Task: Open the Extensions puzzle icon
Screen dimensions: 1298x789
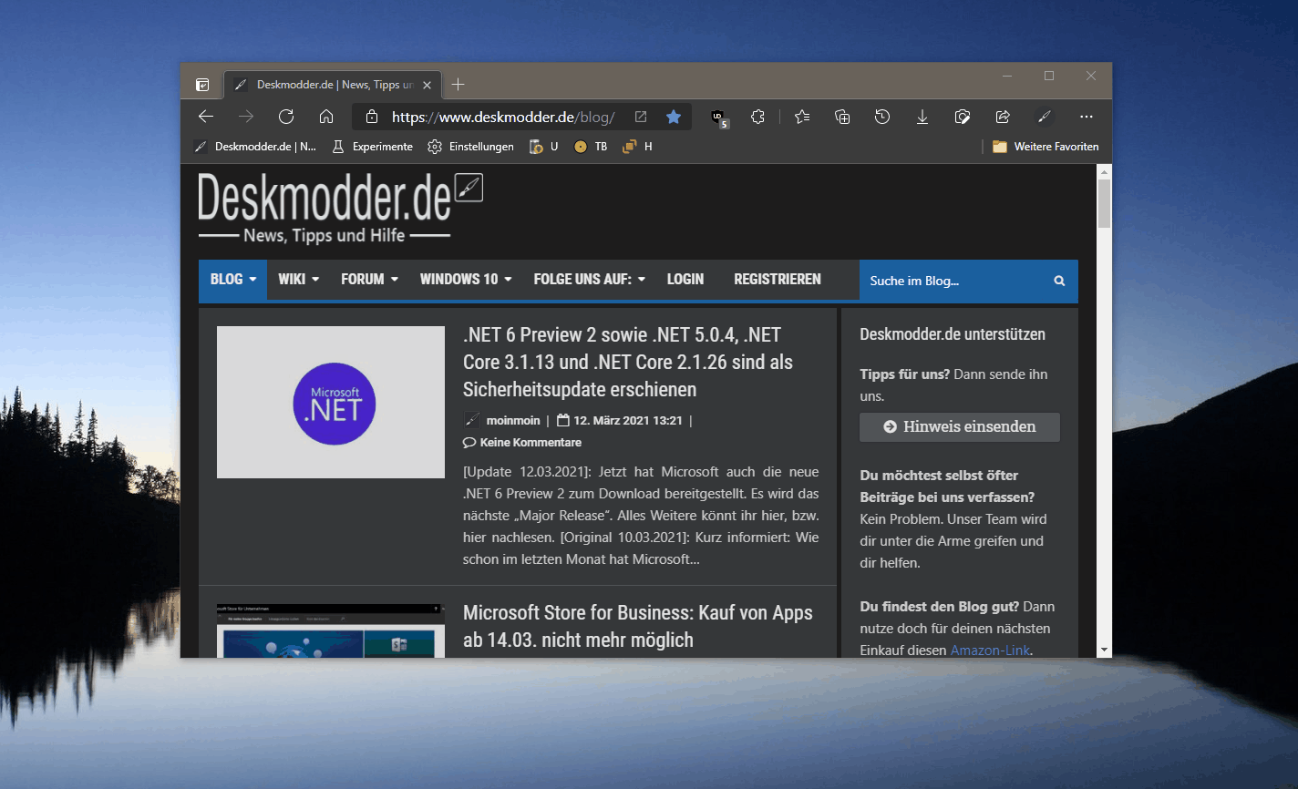Action: click(757, 117)
